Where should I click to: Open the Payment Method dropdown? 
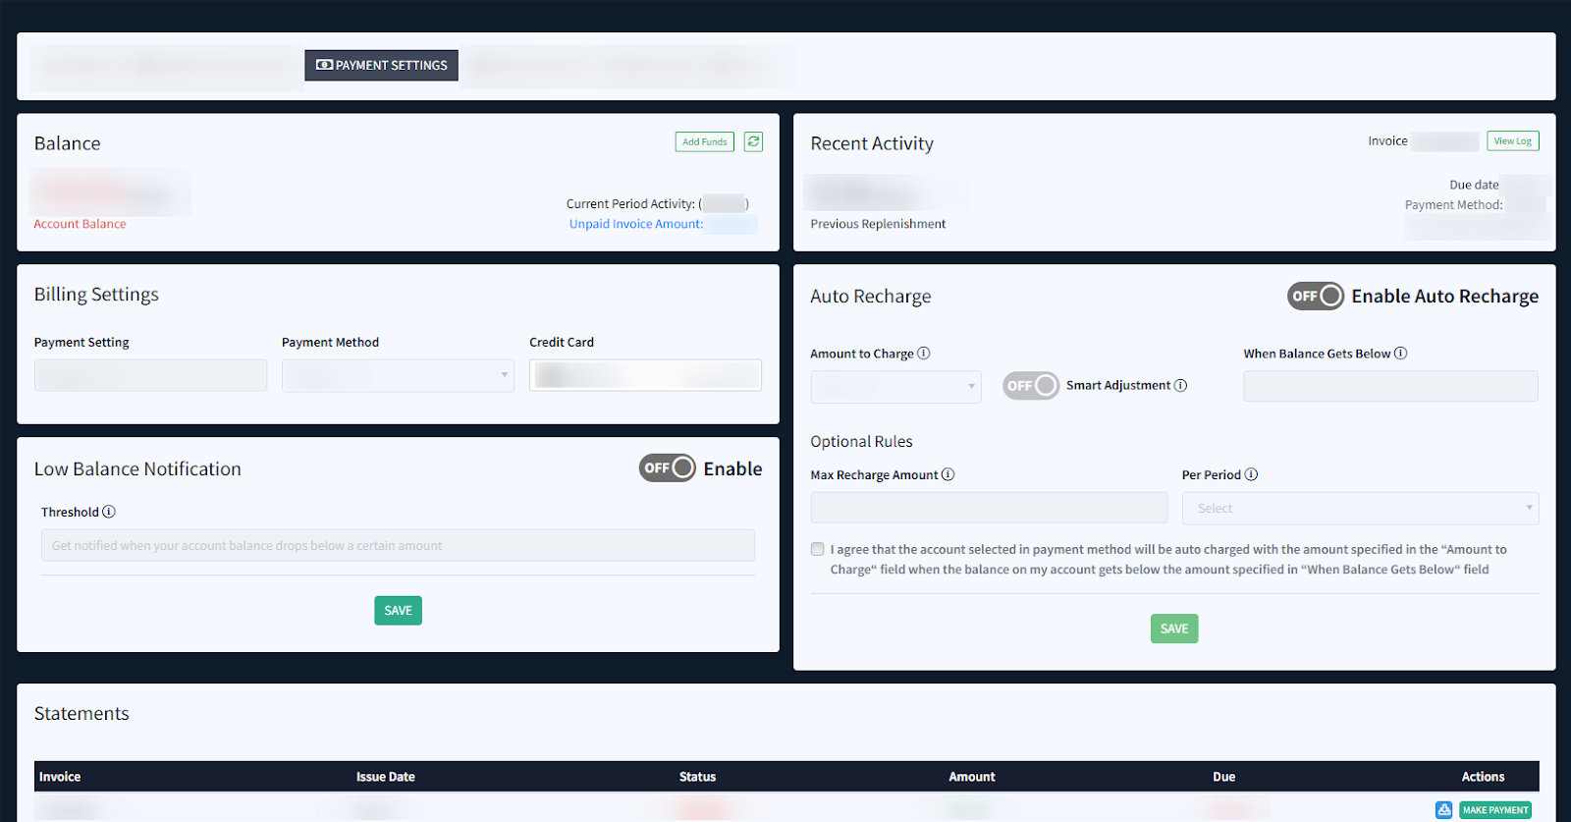click(398, 375)
